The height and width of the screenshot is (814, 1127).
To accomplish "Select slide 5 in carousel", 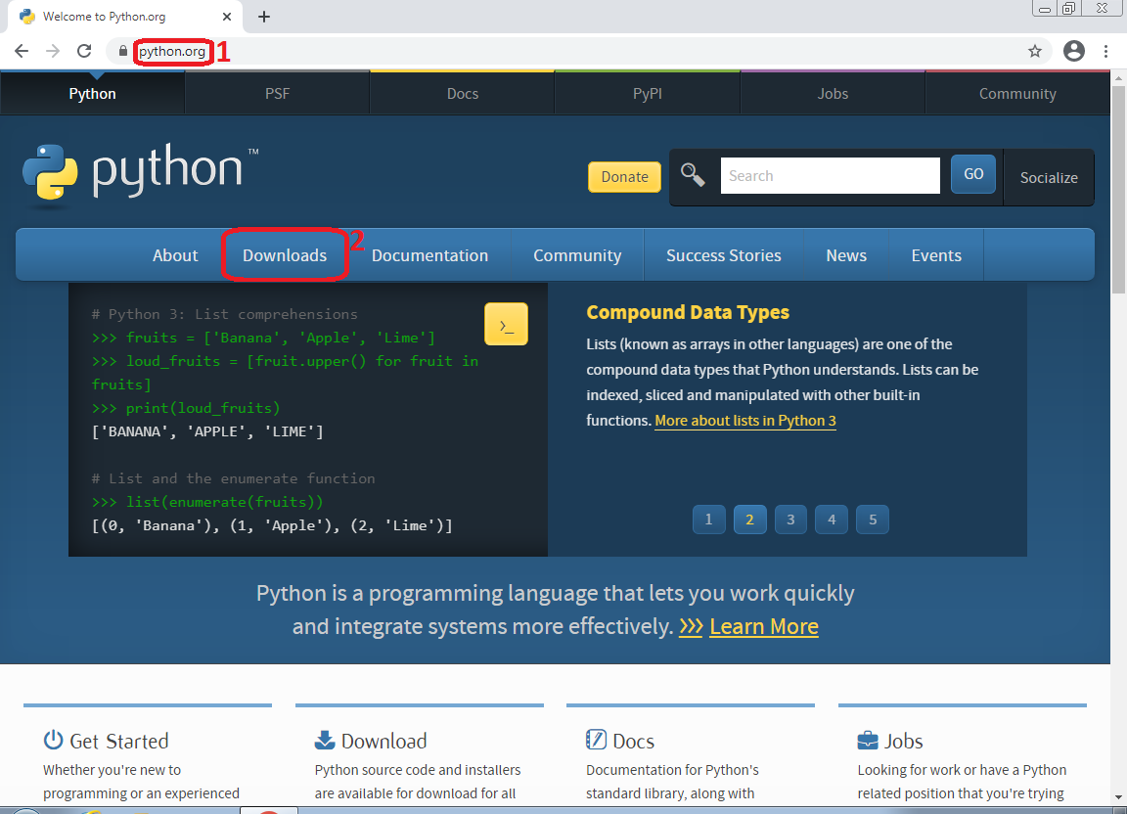I will (x=873, y=520).
